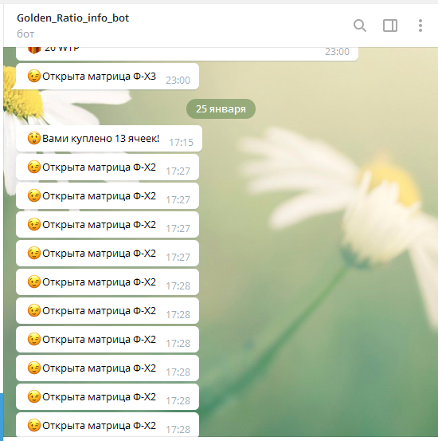Click the 'бот' status subtitle

pos(25,34)
